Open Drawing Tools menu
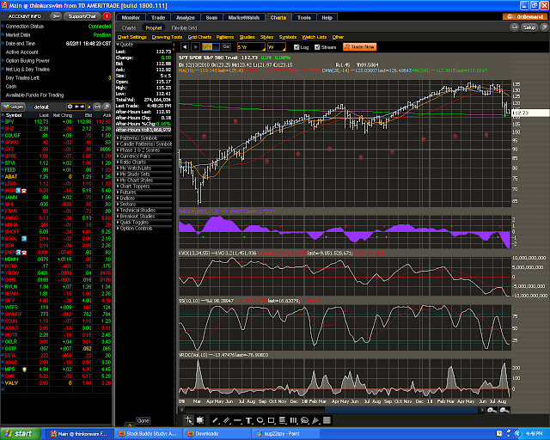 tap(167, 37)
